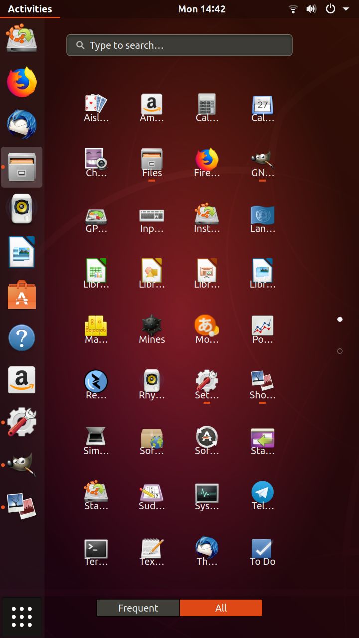Click the Wi-Fi status icon
The image size is (359, 638).
coord(293,9)
